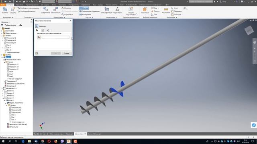The image size is (257, 144).
Task: Open the Модель browser dropdown
Action: click(x=5, y=22)
